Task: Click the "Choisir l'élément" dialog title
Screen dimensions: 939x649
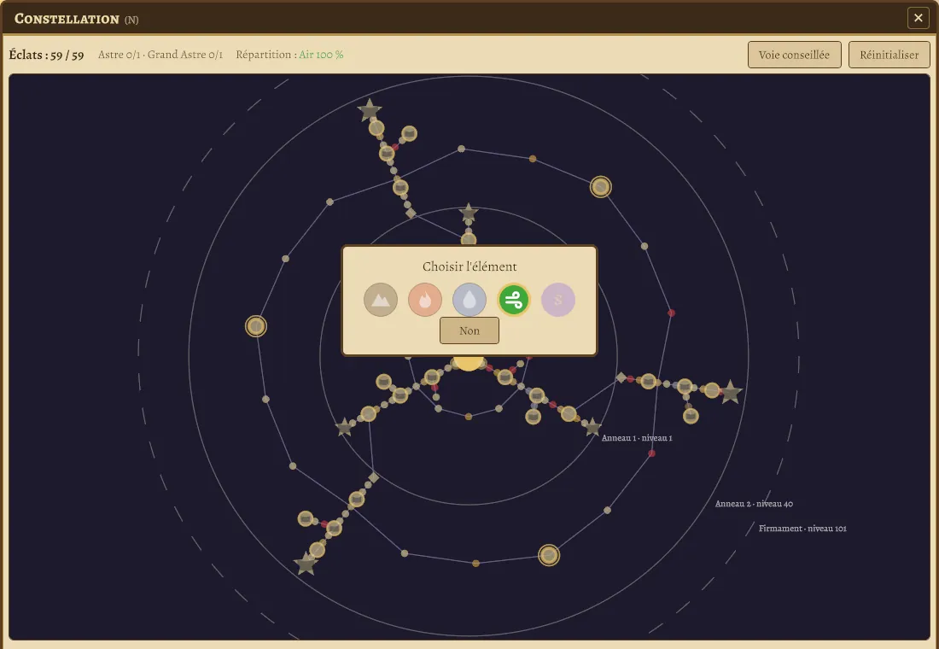Action: click(469, 266)
